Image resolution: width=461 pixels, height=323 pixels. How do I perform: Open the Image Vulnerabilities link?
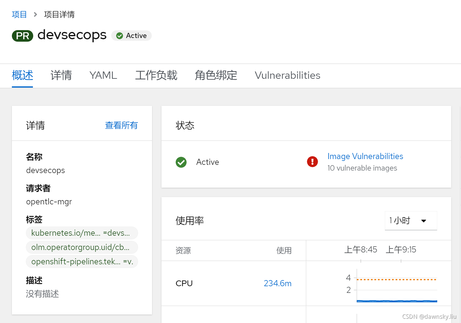[x=365, y=156]
